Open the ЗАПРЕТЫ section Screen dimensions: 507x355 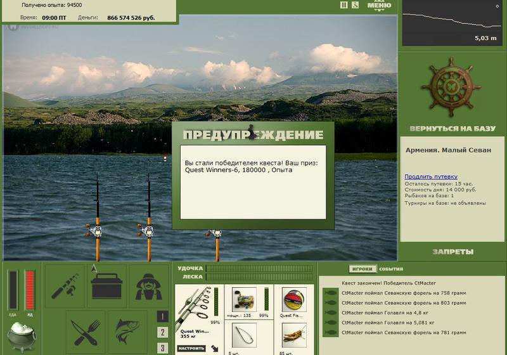click(x=453, y=252)
